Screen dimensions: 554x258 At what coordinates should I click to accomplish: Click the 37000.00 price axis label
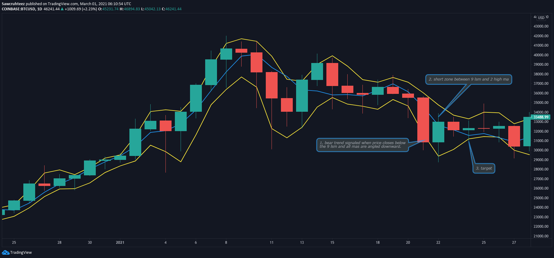coord(541,84)
